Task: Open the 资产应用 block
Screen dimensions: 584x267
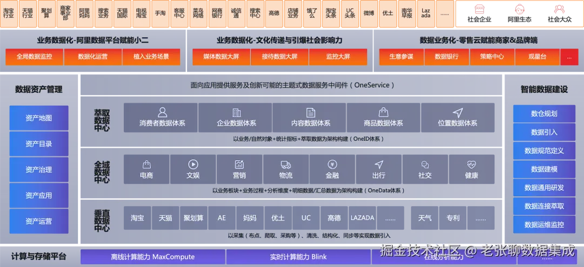Action: tap(39, 195)
